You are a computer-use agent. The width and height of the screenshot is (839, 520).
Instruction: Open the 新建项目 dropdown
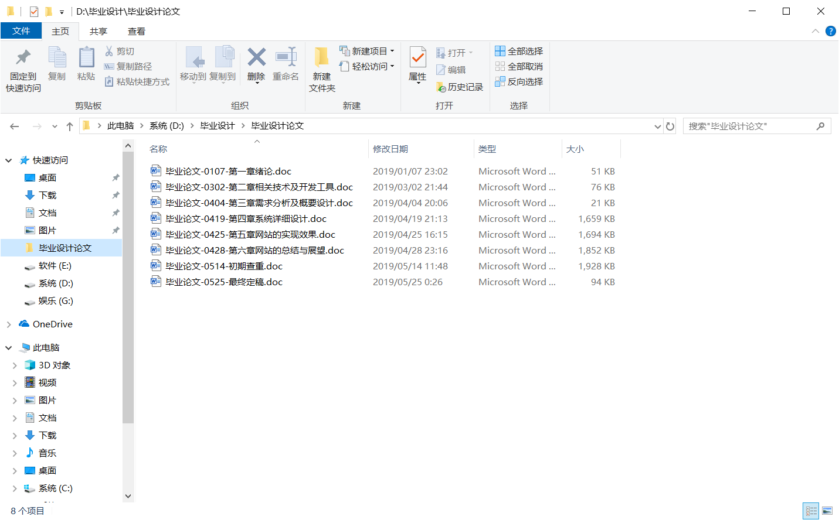(x=366, y=51)
